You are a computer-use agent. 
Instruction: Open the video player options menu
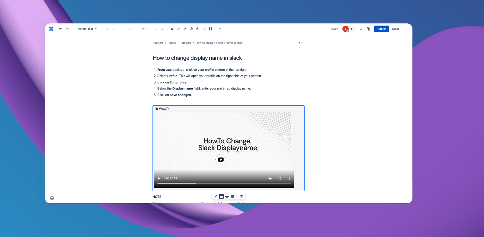tap(289, 178)
